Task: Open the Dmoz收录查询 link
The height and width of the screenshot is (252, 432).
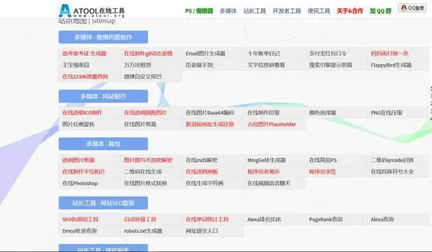Action: coord(80,231)
